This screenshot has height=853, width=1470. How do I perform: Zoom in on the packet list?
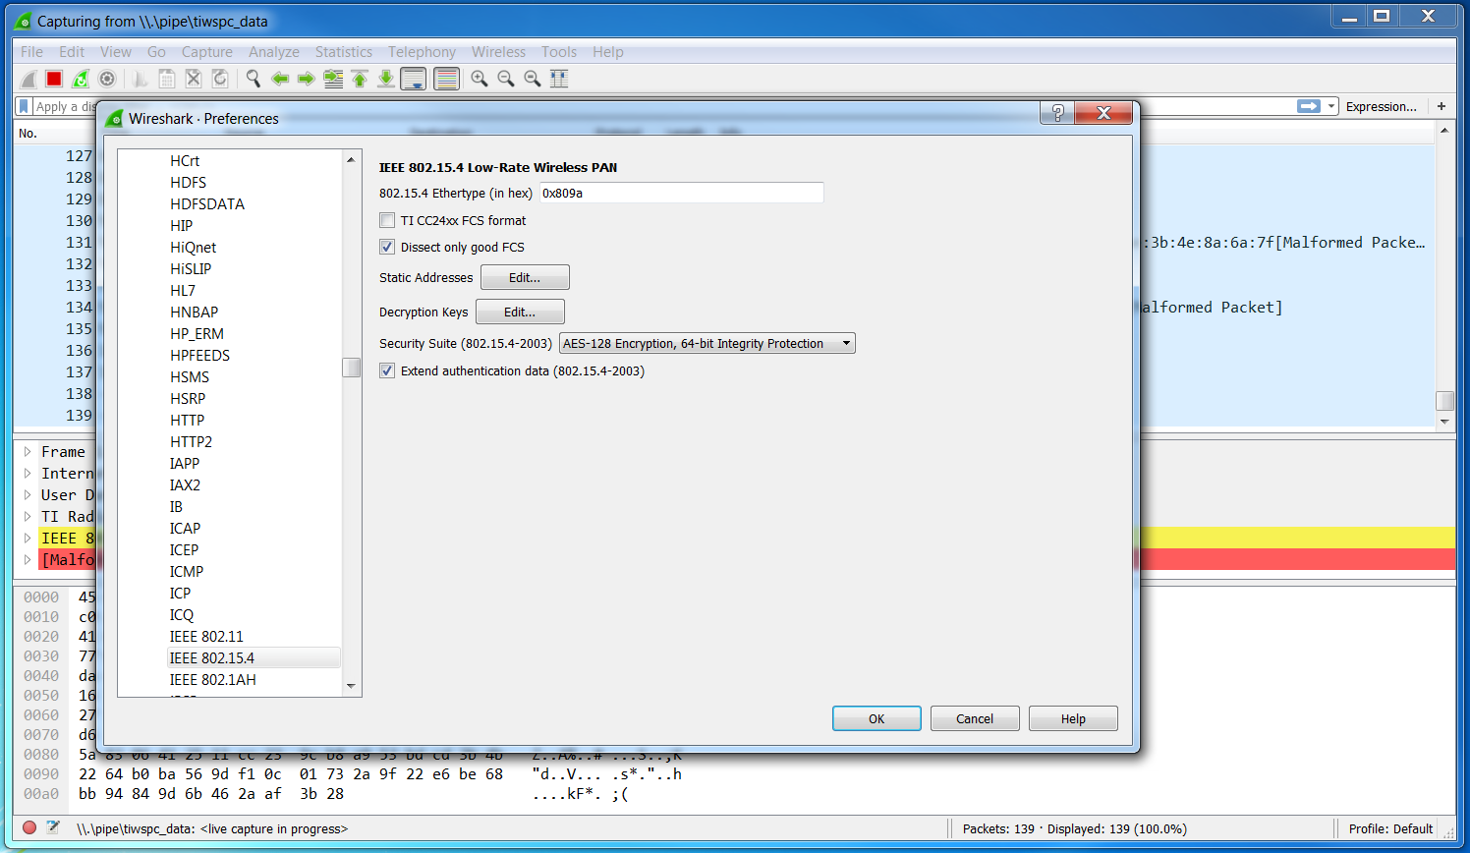coord(480,79)
